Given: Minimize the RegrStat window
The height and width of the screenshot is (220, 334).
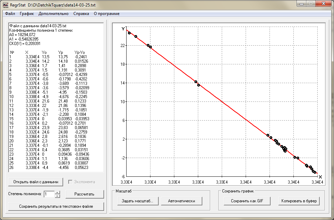Looking at the screenshot, I should coord(302,4).
